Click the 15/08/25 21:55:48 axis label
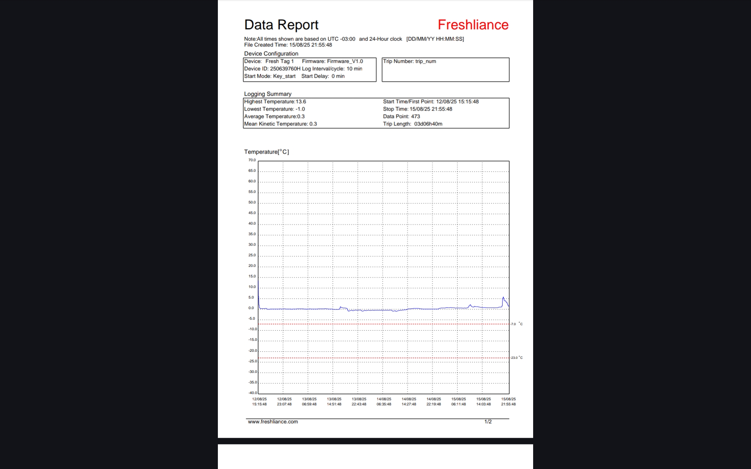This screenshot has height=469, width=751. coord(508,402)
